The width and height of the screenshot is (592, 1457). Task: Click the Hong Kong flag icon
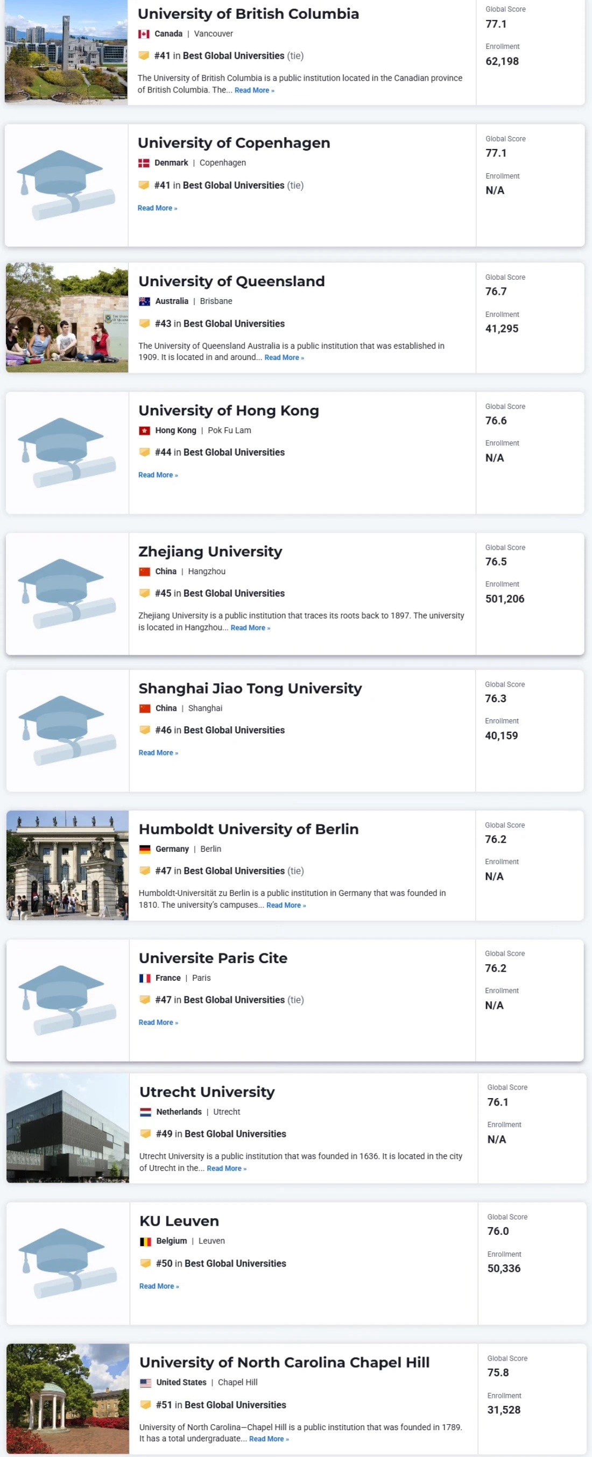pyautogui.click(x=144, y=431)
